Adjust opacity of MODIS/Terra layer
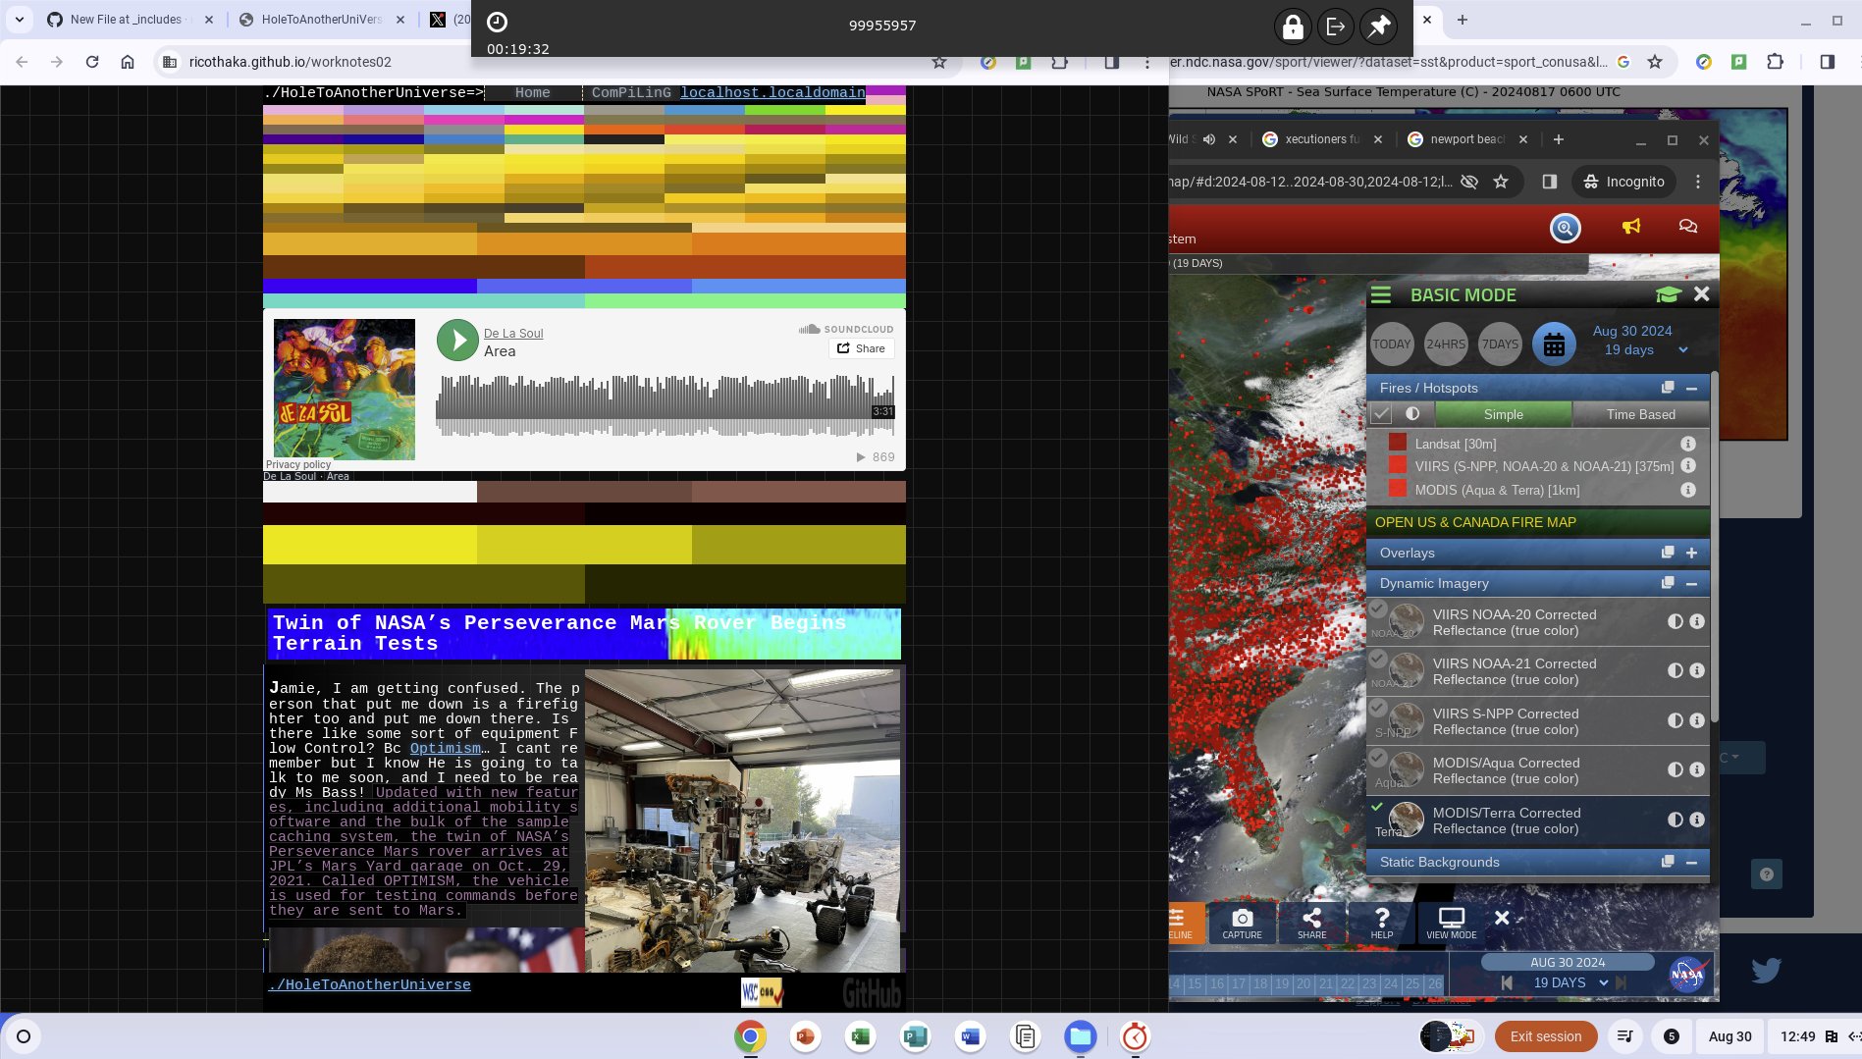The image size is (1862, 1059). click(1675, 820)
